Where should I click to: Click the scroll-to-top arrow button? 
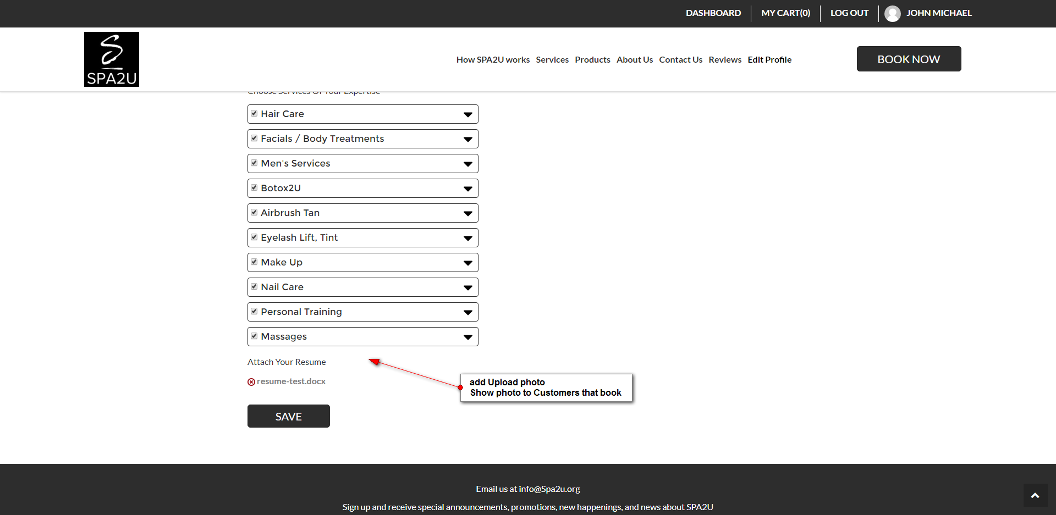(x=1035, y=495)
